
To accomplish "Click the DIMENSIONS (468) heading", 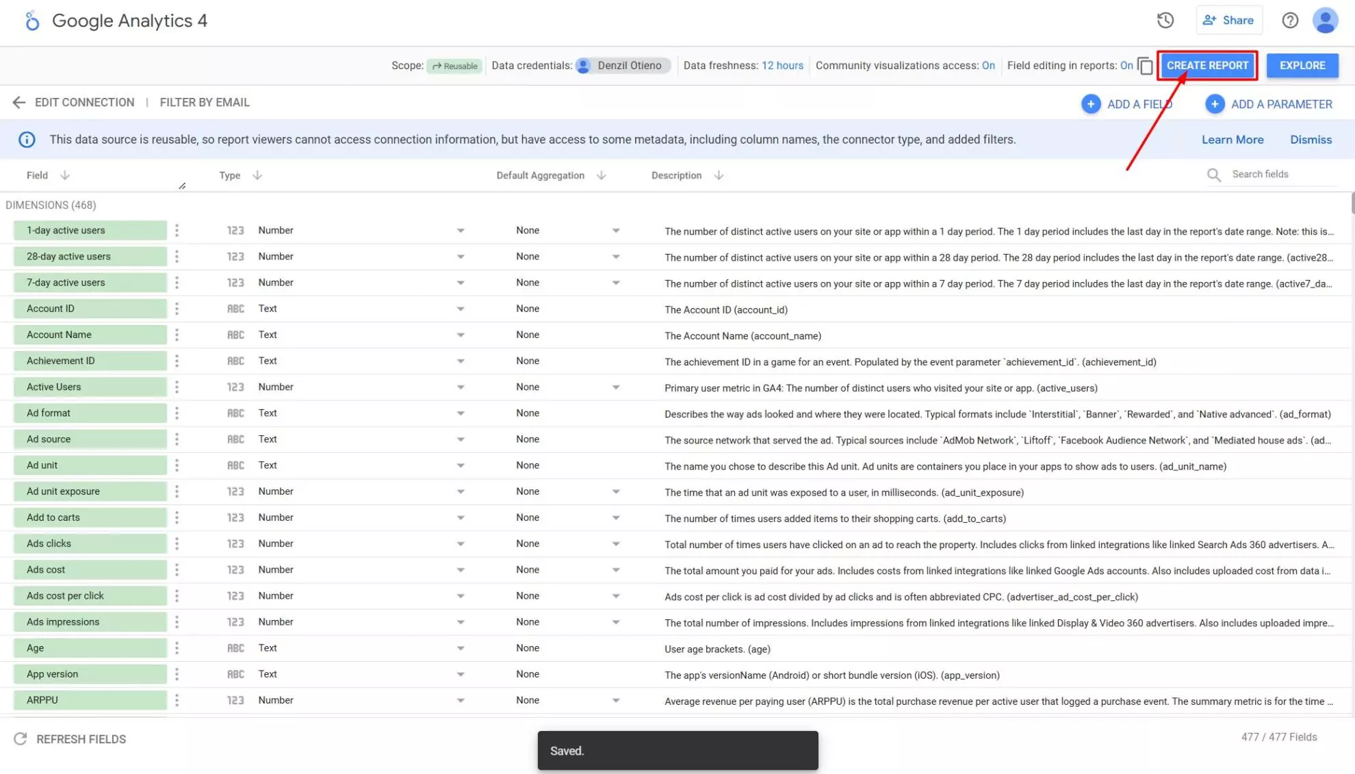I will (x=51, y=205).
